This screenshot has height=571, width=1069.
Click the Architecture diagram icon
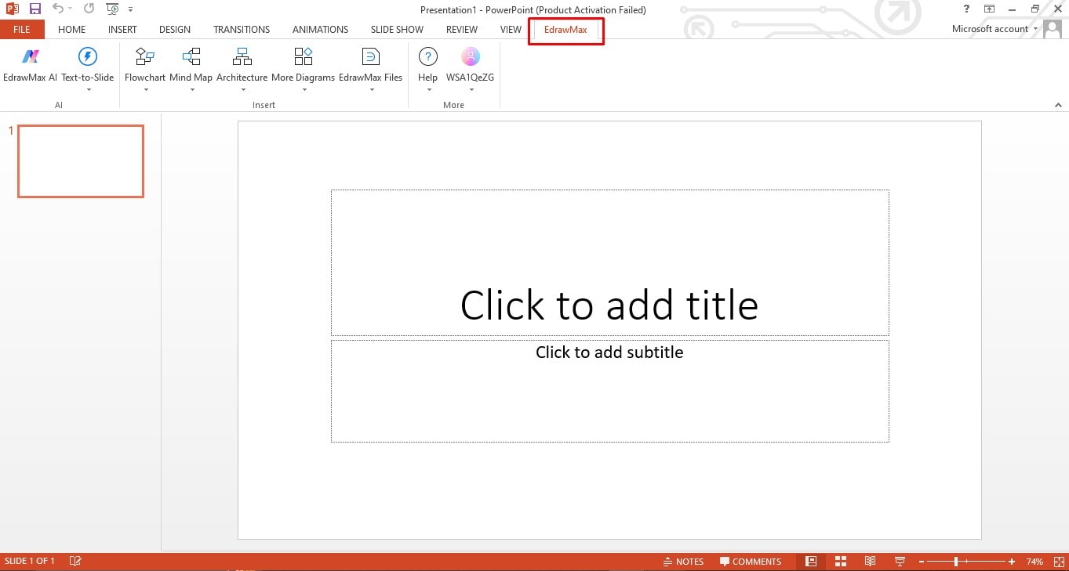click(x=242, y=56)
